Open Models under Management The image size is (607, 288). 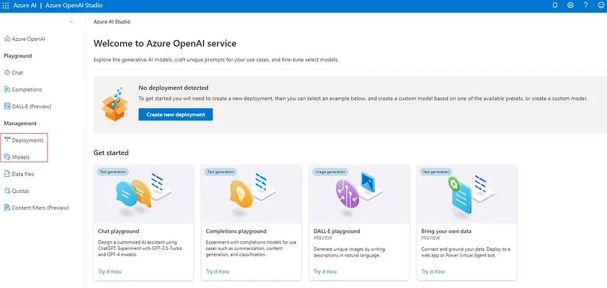[21, 157]
